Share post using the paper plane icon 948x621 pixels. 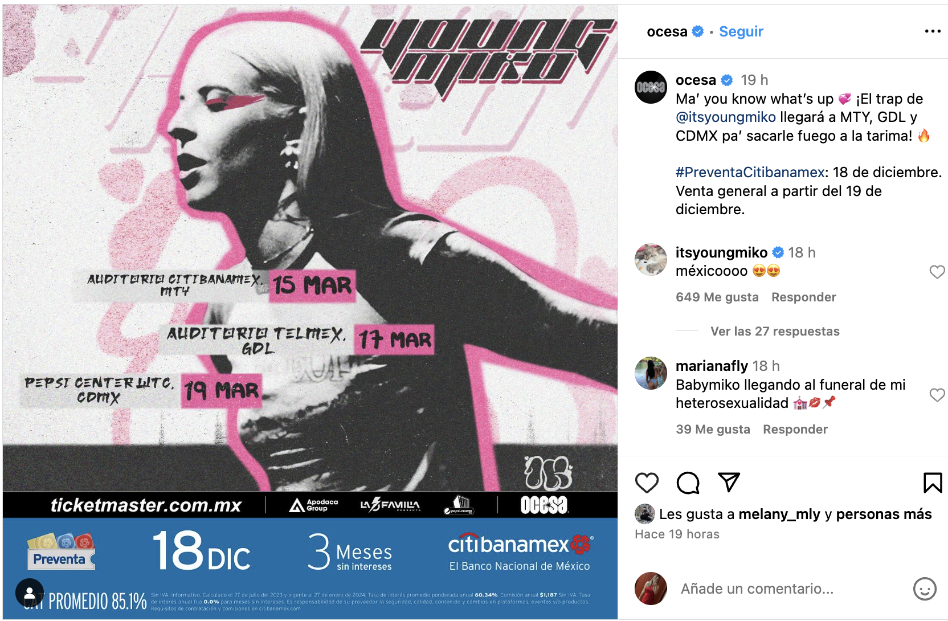[729, 483]
